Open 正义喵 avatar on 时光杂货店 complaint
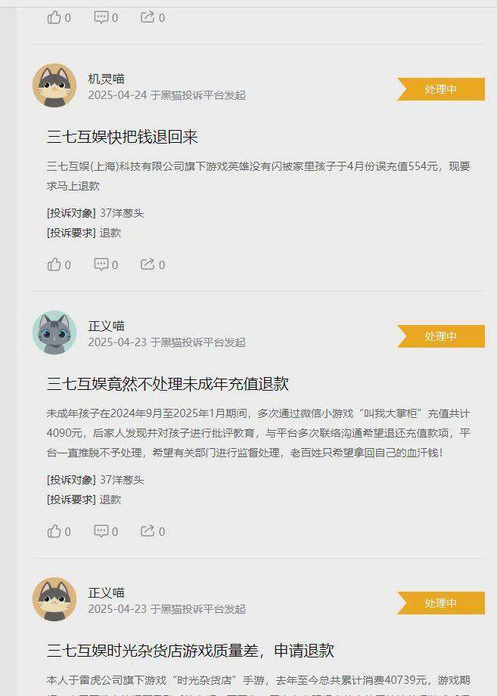Image resolution: width=497 pixels, height=696 pixels. (54, 599)
